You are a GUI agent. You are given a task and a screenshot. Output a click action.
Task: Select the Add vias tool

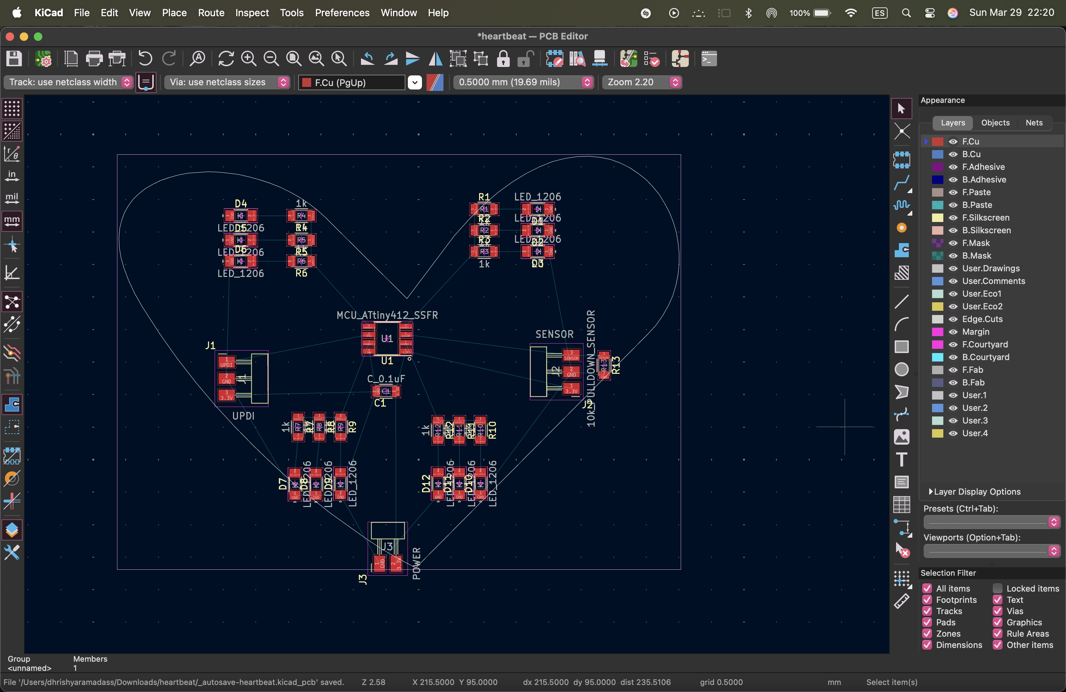tap(902, 228)
